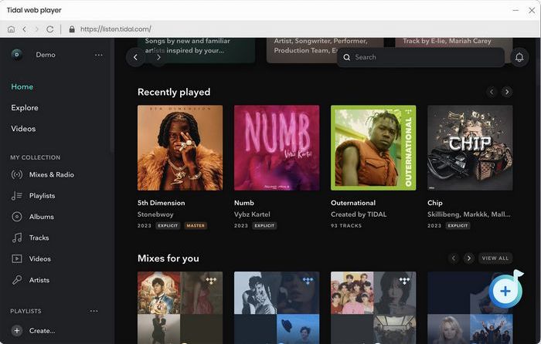Click the Albums disc icon

[17, 217]
